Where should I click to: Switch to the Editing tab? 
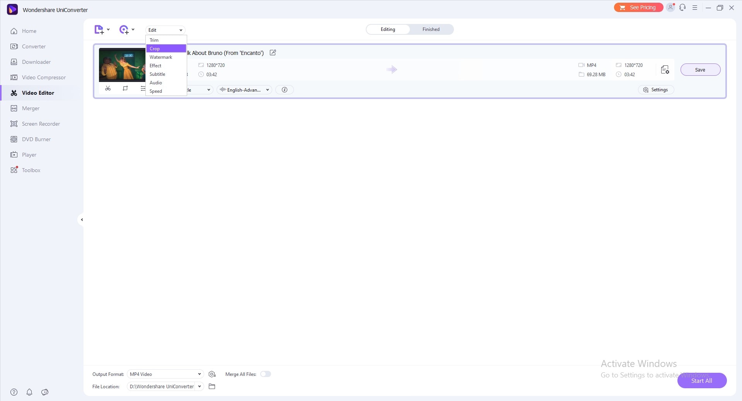(x=388, y=29)
